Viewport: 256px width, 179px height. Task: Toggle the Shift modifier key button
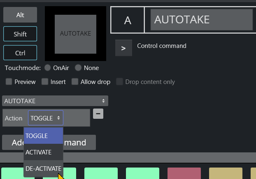coord(20,34)
